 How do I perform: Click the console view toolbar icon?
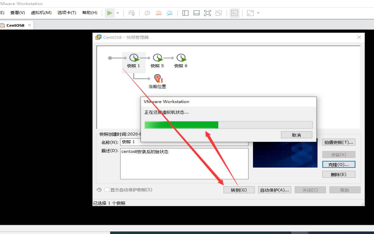[x=235, y=13]
